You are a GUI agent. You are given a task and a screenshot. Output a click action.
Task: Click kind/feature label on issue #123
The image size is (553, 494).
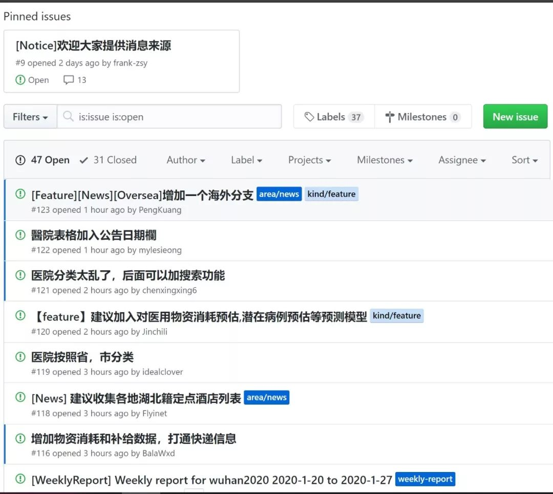pos(331,194)
